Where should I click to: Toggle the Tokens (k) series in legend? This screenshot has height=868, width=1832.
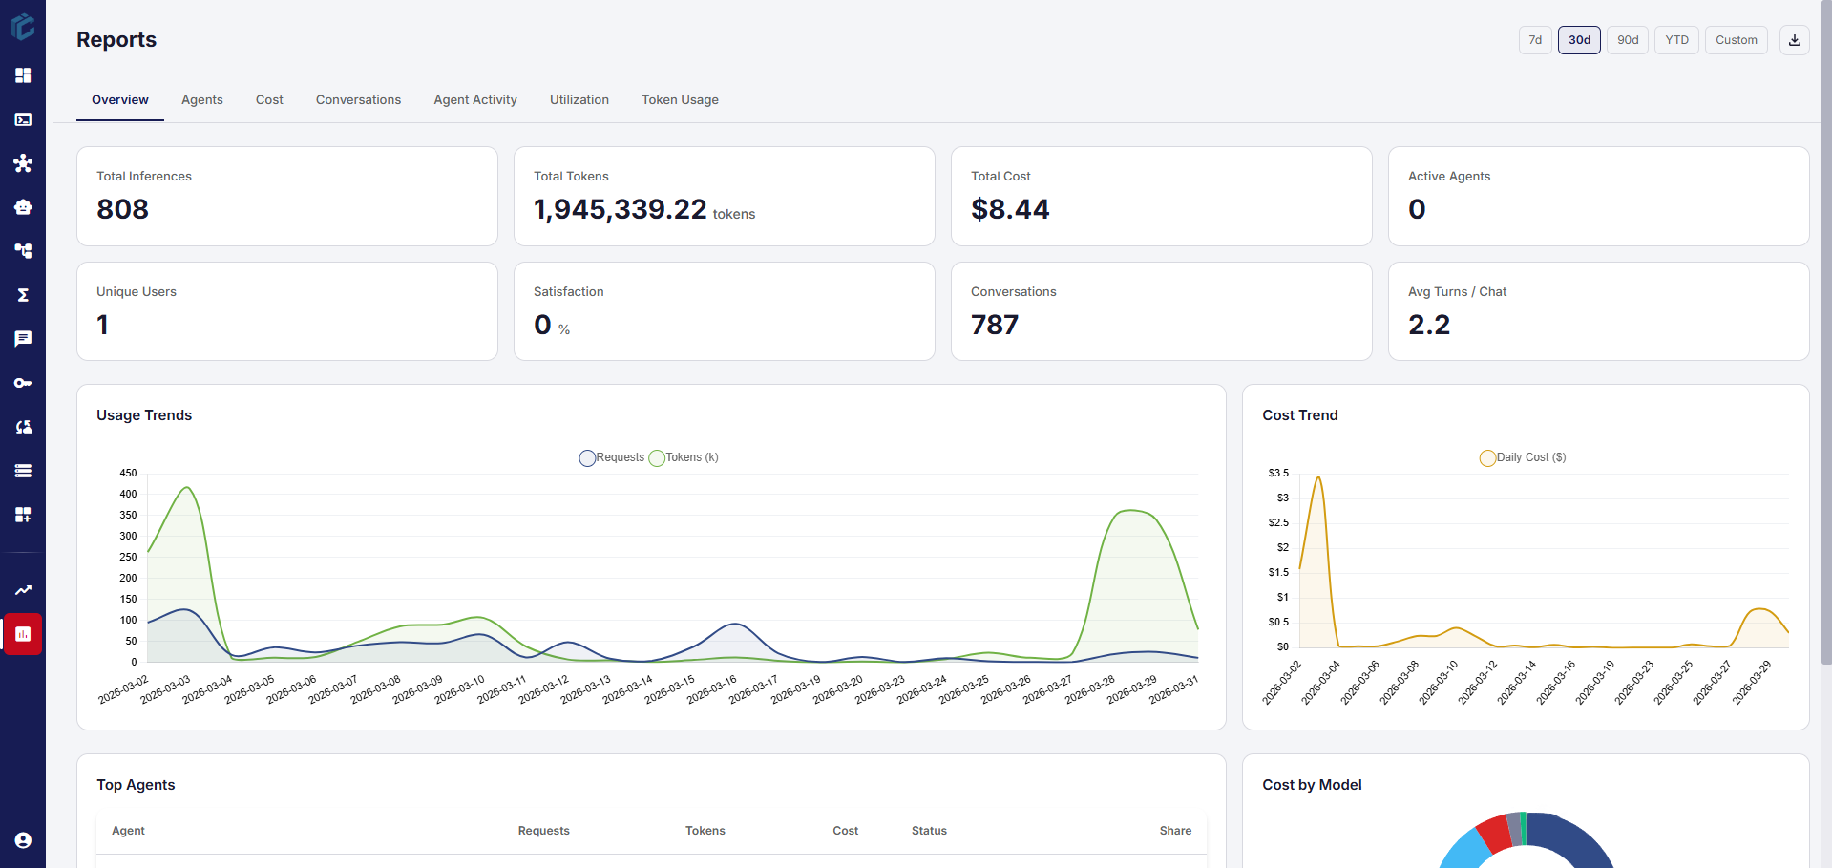[x=684, y=457]
